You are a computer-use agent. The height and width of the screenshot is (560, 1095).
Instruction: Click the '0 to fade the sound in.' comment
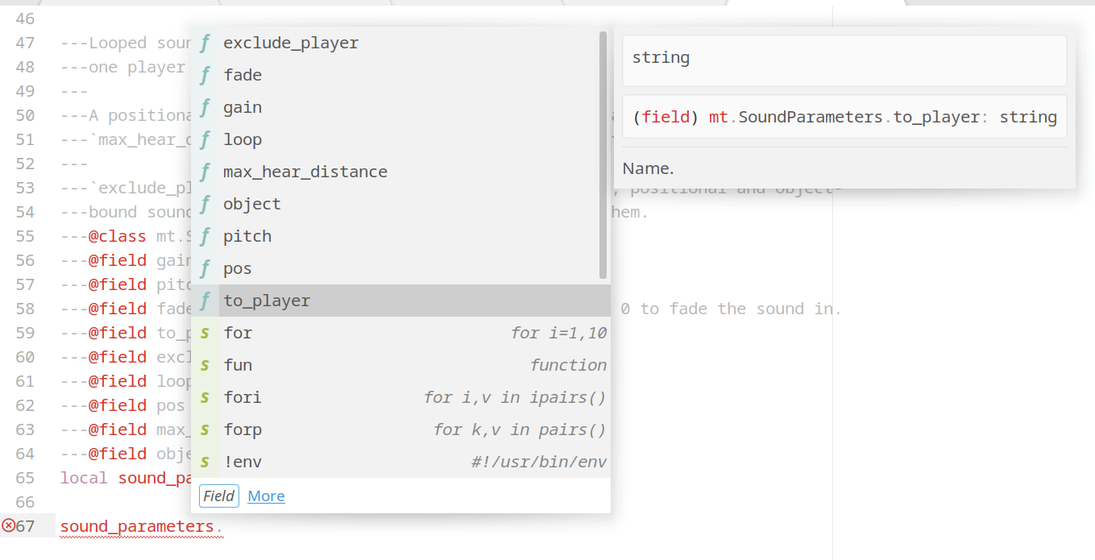point(731,309)
